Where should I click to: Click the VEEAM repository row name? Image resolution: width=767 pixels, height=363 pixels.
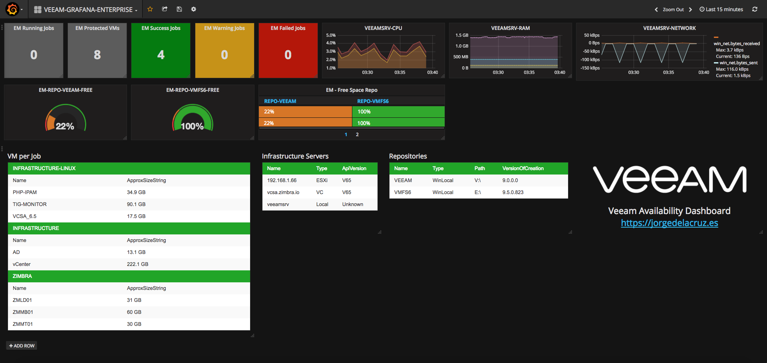[403, 180]
